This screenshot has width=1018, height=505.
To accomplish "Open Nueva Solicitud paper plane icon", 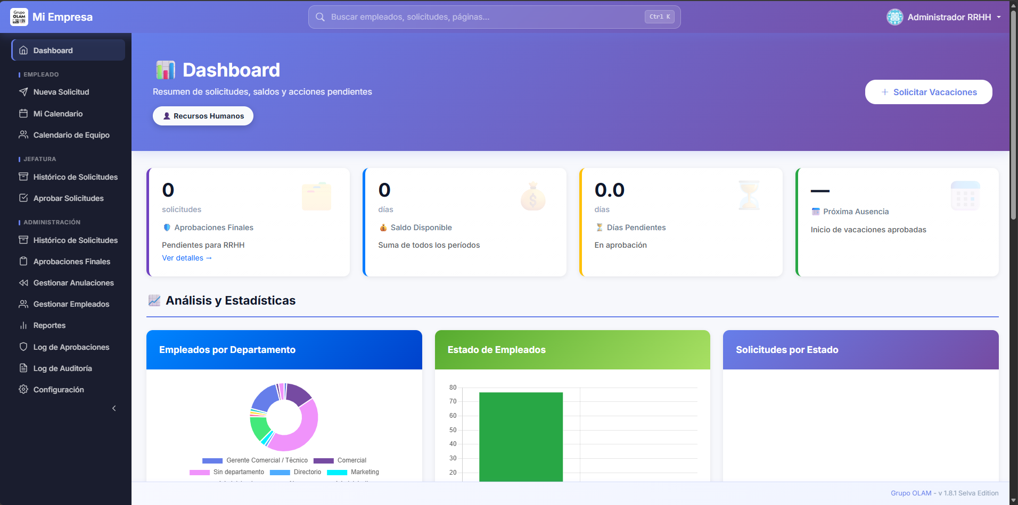I will [x=23, y=92].
